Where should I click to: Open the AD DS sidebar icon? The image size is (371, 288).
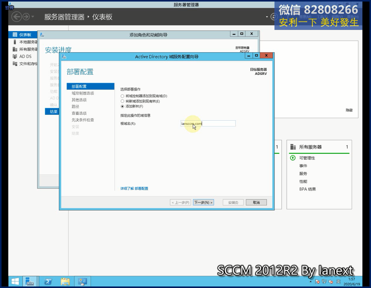coord(15,56)
